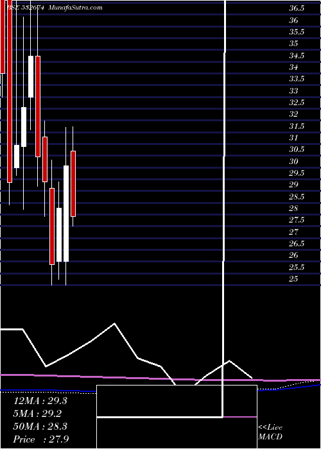Select the 33 price axis label
321x449 pixels.
click(x=293, y=91)
